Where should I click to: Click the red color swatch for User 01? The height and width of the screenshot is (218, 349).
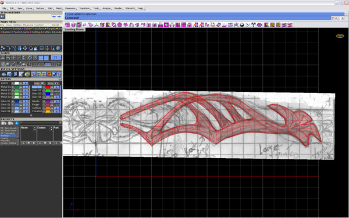pos(48,87)
